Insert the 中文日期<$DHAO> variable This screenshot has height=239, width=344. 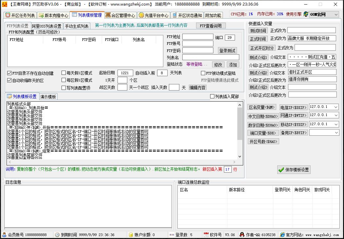(x=263, y=116)
